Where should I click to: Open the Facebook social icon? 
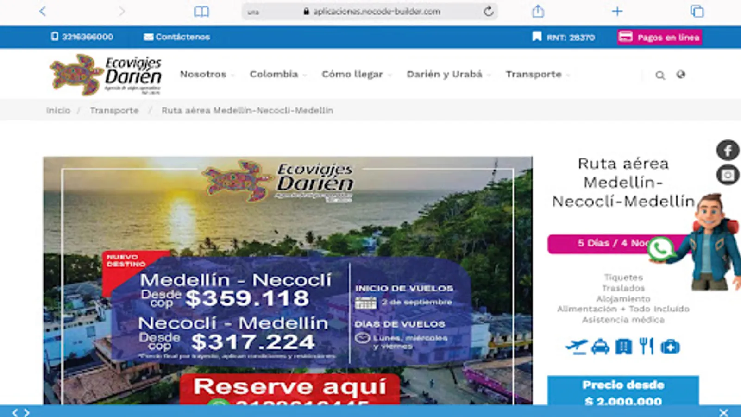(728, 150)
